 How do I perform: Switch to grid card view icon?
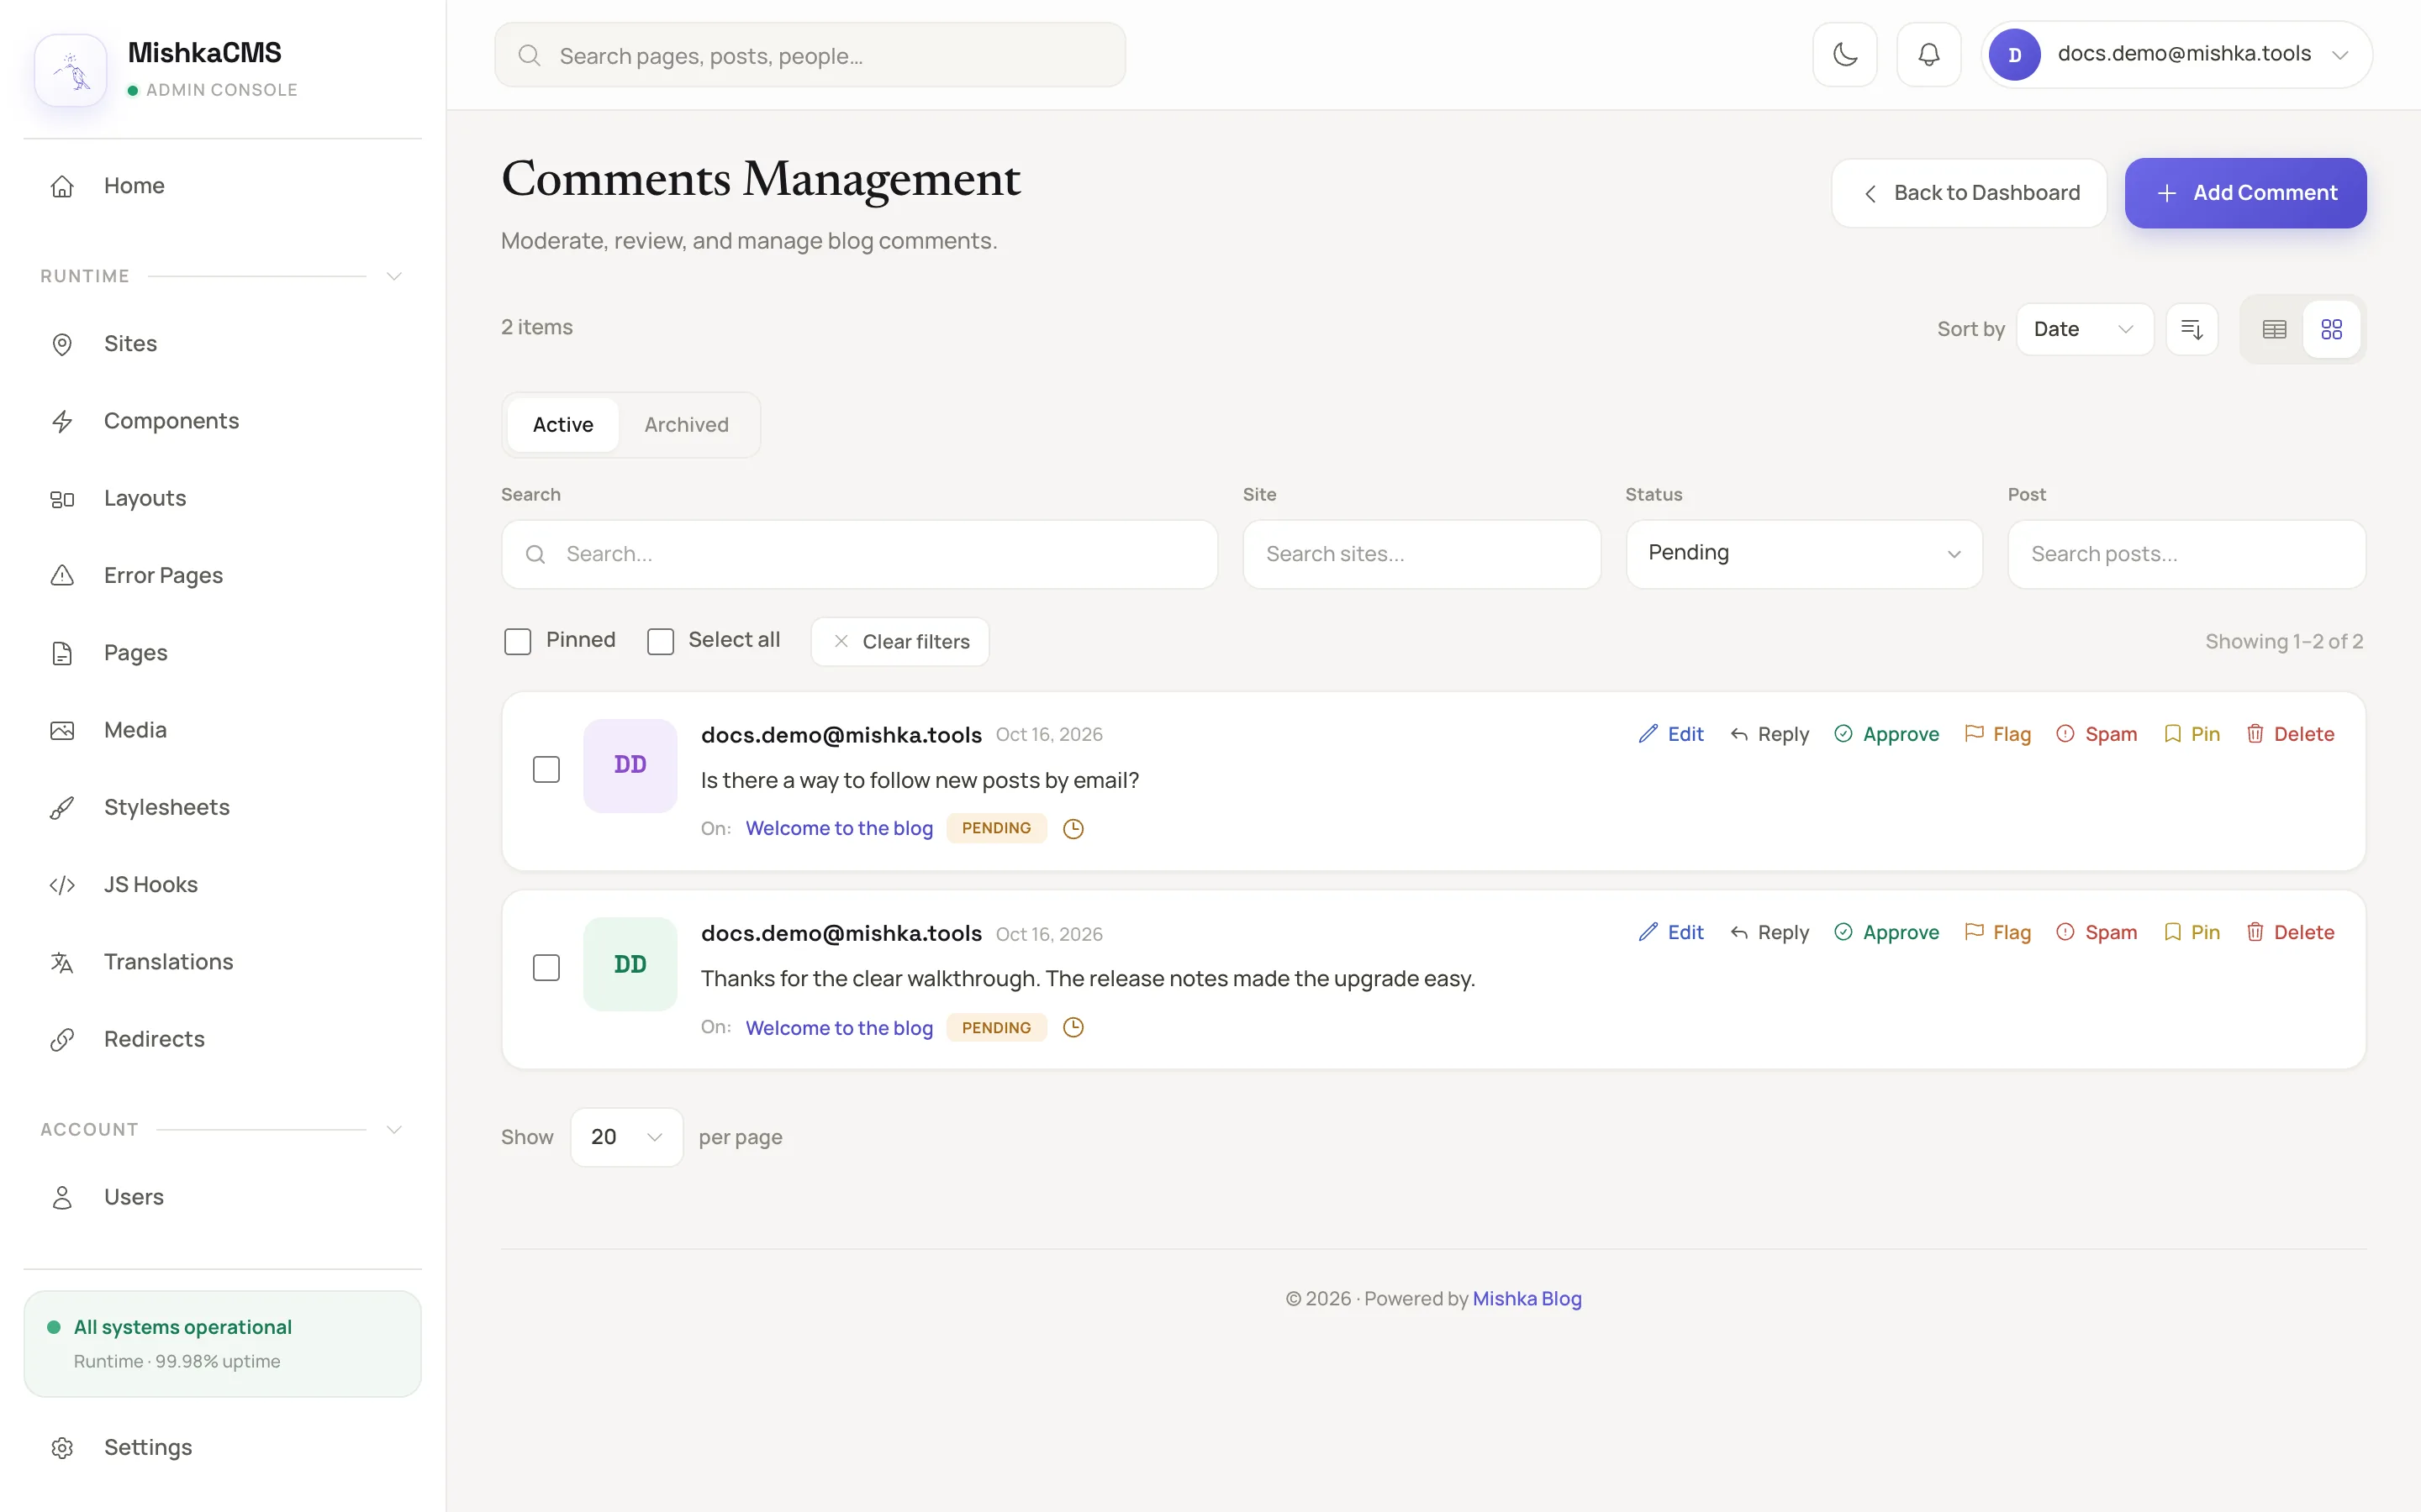coord(2332,329)
